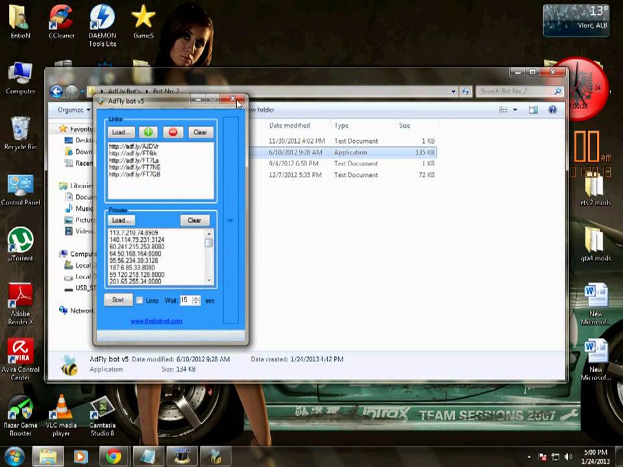This screenshot has height=467, width=623.
Task: Click Load in the Proxies group
Action: (x=121, y=220)
